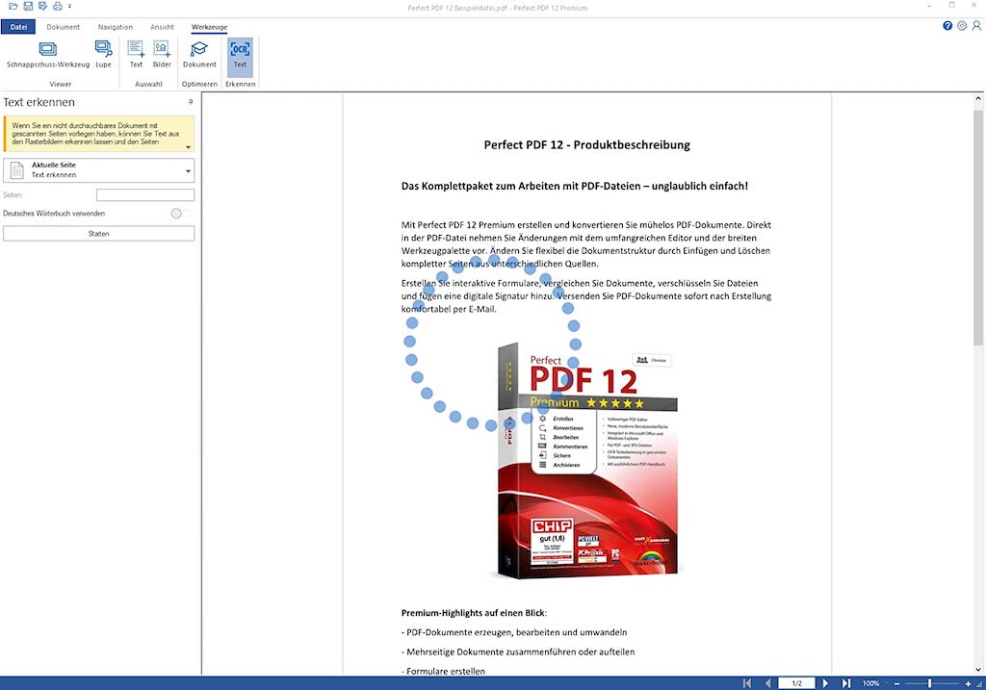
Task: Toggle Deutsches Wörterbuch verwenden switch
Action: point(176,214)
